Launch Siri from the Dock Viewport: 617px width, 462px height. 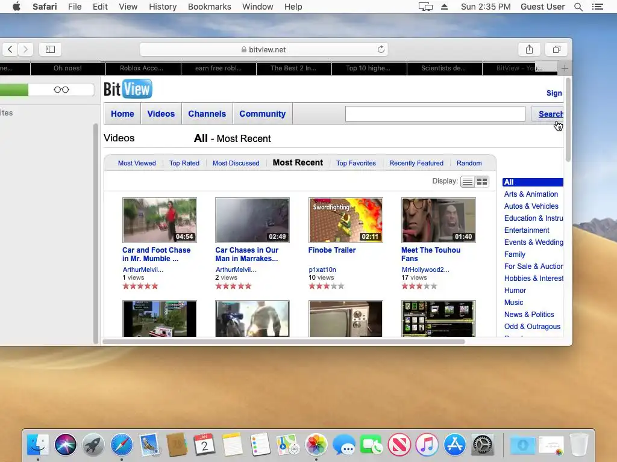click(66, 445)
